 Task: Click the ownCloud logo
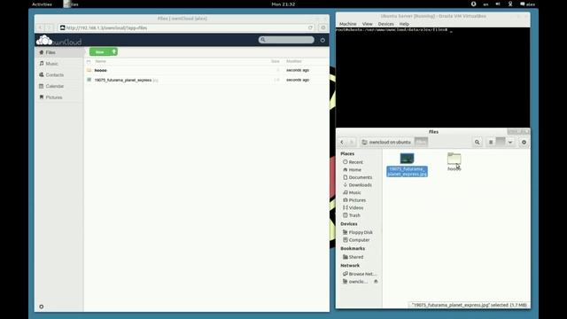point(59,40)
